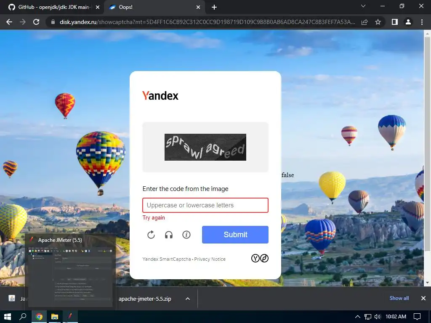Click the "false" text beside the card
Image resolution: width=431 pixels, height=323 pixels.
(287, 175)
